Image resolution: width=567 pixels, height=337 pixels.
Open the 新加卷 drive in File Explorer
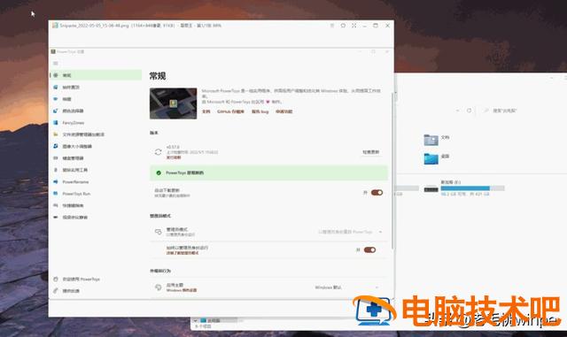[x=464, y=188]
